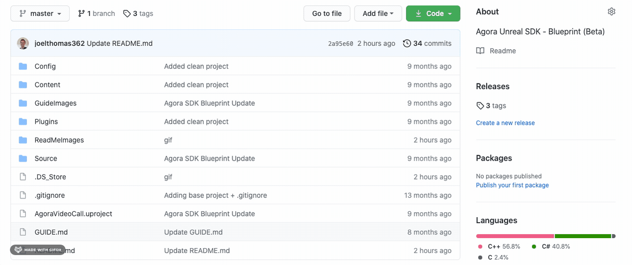
Task: Open the Config folder
Action: (x=45, y=66)
